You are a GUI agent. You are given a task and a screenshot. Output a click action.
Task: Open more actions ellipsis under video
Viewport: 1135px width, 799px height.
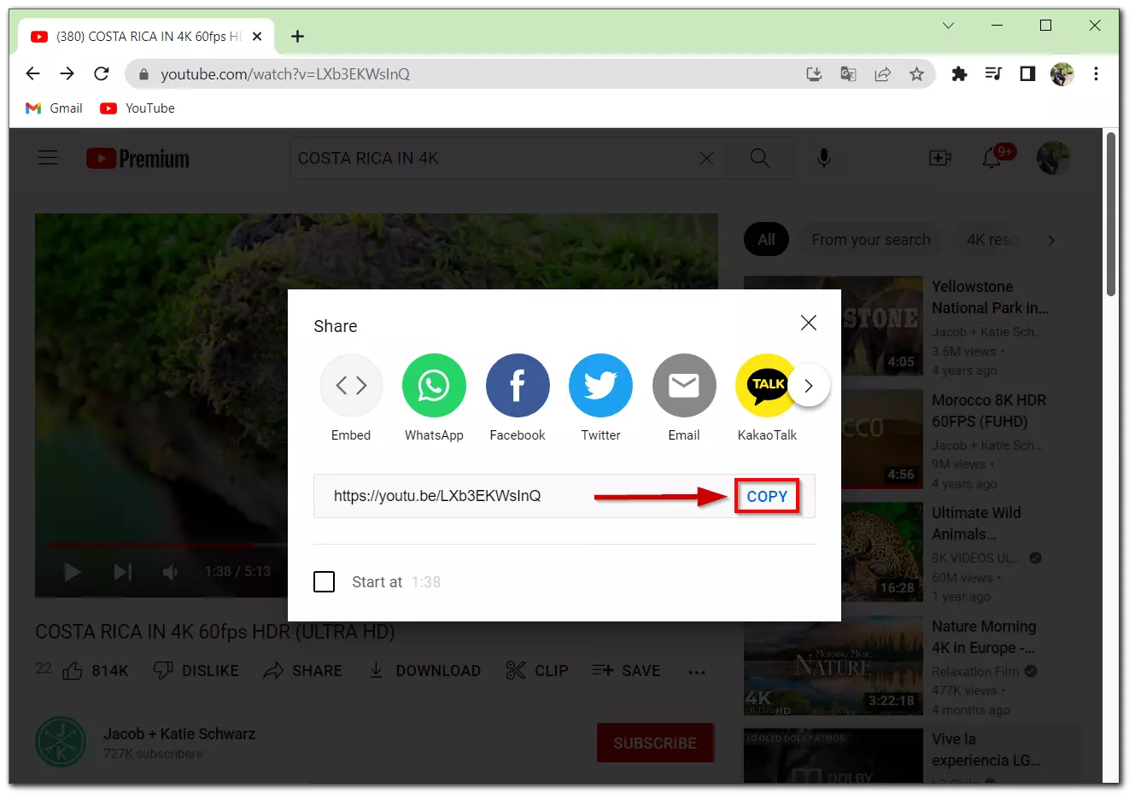[697, 672]
